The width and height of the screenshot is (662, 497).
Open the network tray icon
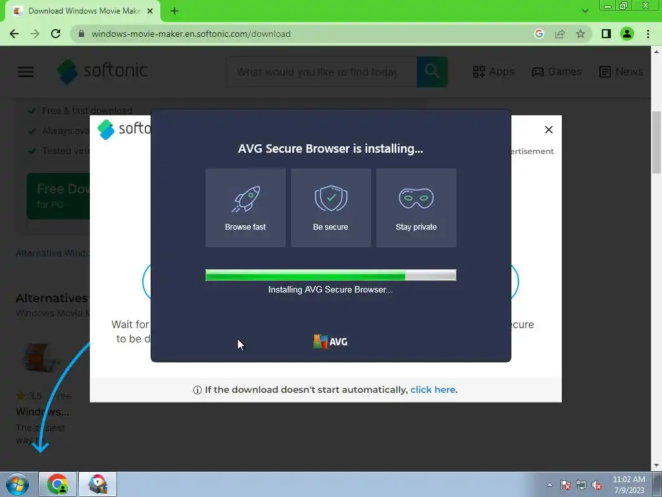point(581,485)
